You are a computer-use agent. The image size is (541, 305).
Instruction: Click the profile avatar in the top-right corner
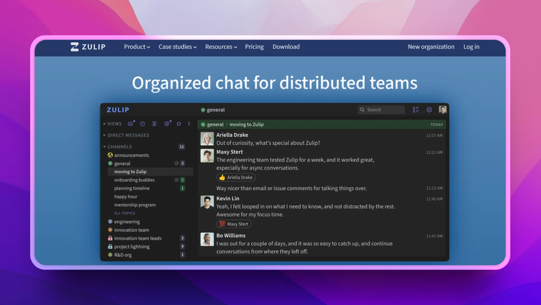coord(443,109)
